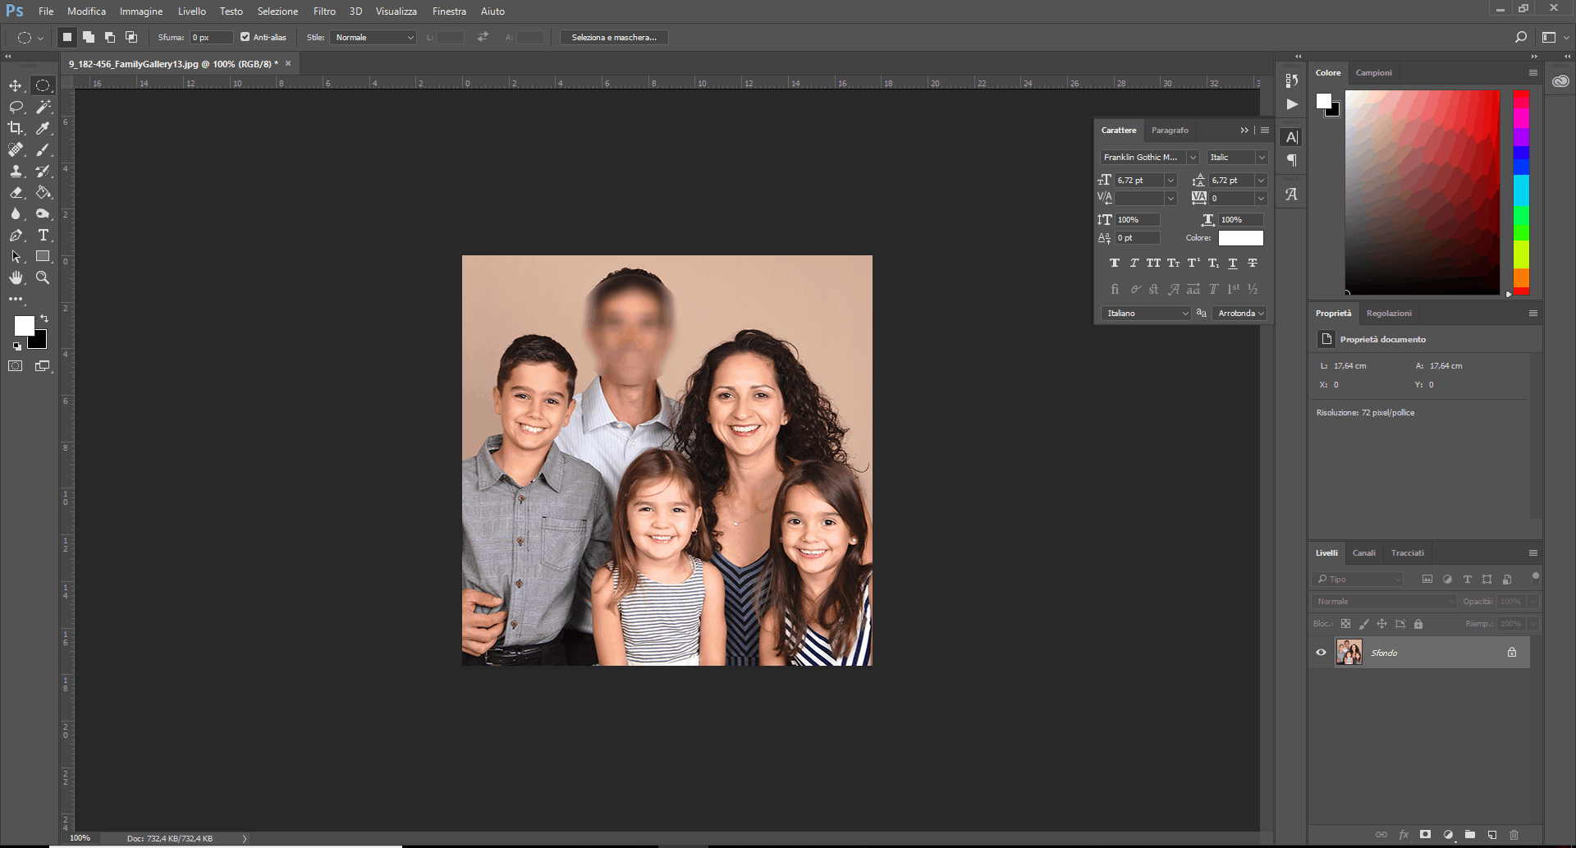Select the Hand tool
Screen dimensions: 1576x848
point(16,278)
